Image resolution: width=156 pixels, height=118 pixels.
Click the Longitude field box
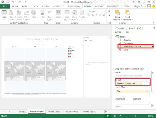pos(123,102)
